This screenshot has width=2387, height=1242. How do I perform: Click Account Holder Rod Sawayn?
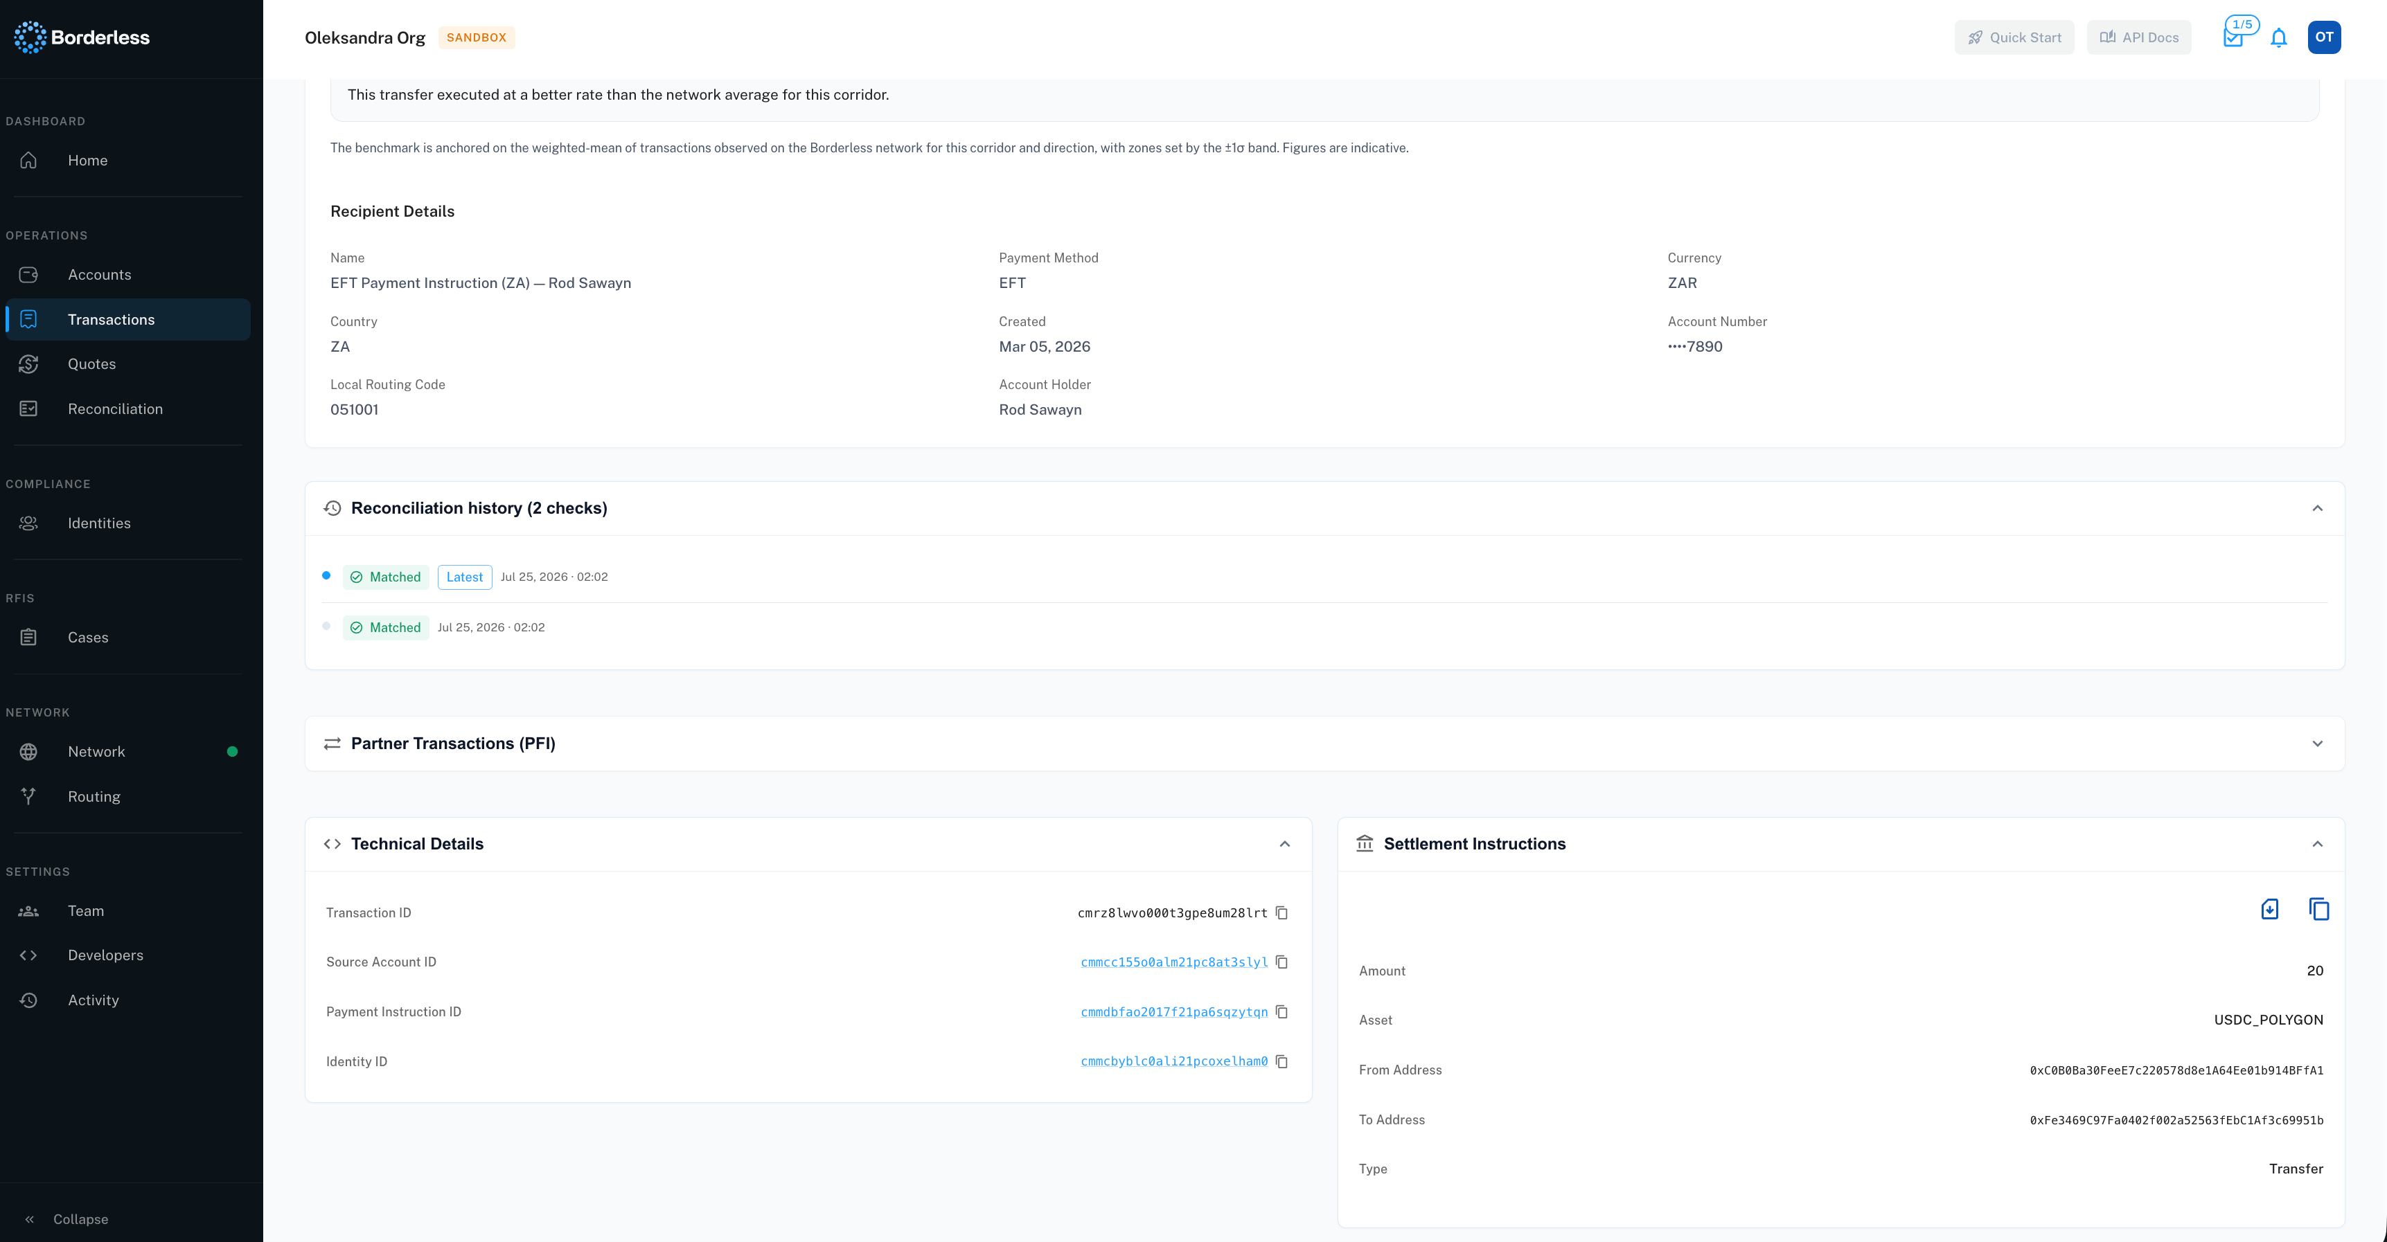pos(1040,409)
